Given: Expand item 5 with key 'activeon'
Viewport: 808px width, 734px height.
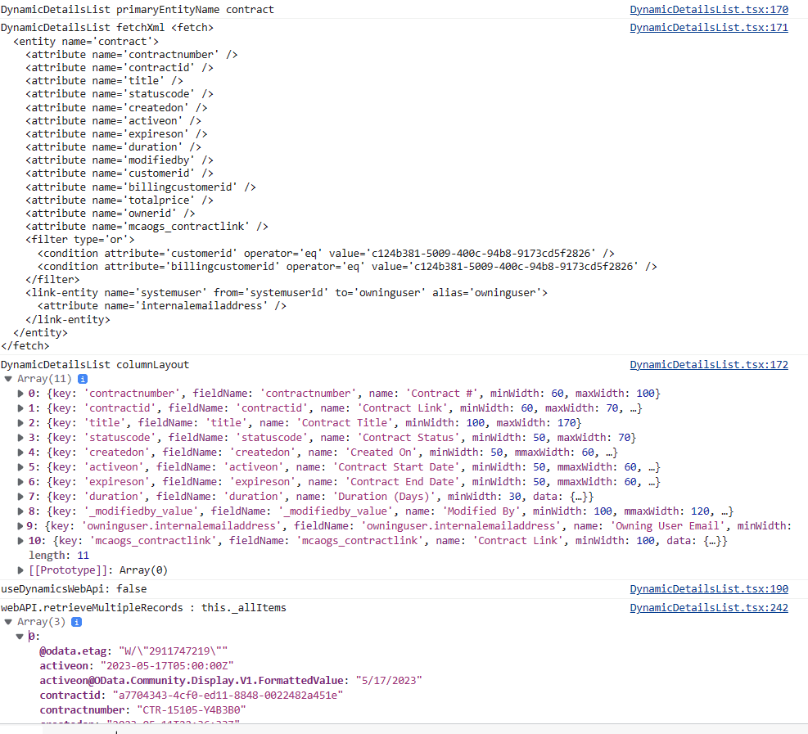Looking at the screenshot, I should (20, 467).
